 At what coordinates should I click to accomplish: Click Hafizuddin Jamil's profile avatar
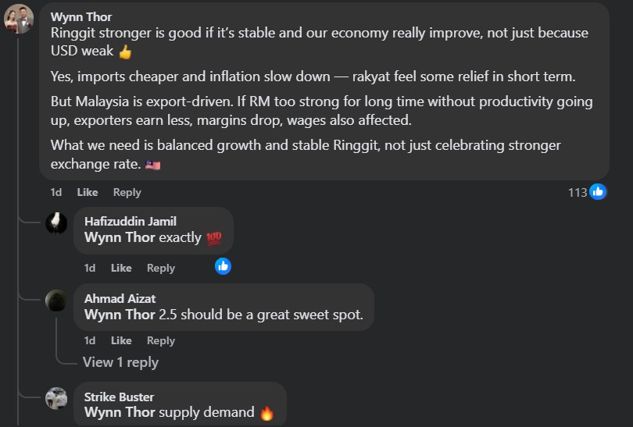click(x=55, y=222)
